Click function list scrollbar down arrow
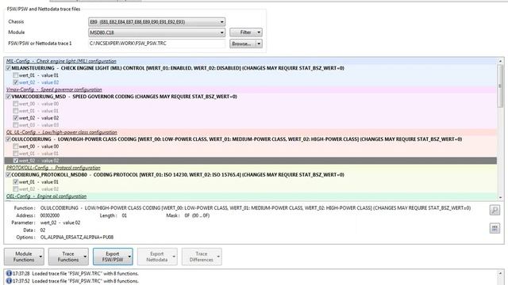Viewport: 508px width, 285px height. (501, 197)
